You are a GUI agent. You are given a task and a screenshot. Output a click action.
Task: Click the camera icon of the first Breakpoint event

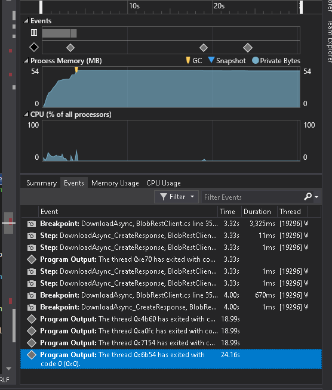tap(32, 224)
